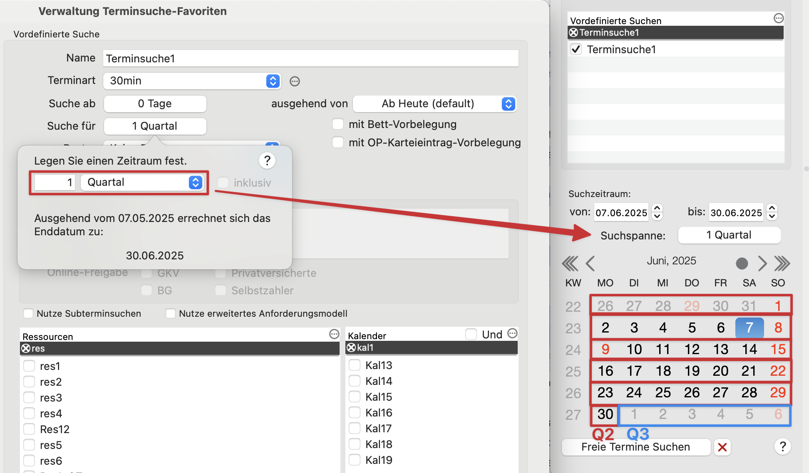The height and width of the screenshot is (473, 809).
Task: Select June 30 in the calendar
Action: tap(605, 414)
